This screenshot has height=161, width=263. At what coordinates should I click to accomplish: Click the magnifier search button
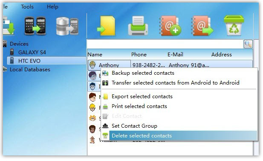[248, 44]
